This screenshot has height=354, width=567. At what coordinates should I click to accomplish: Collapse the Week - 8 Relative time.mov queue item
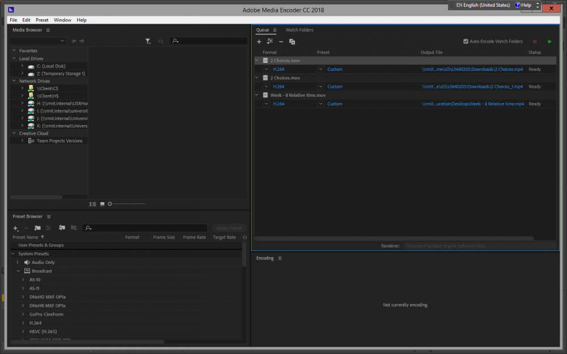(x=257, y=95)
